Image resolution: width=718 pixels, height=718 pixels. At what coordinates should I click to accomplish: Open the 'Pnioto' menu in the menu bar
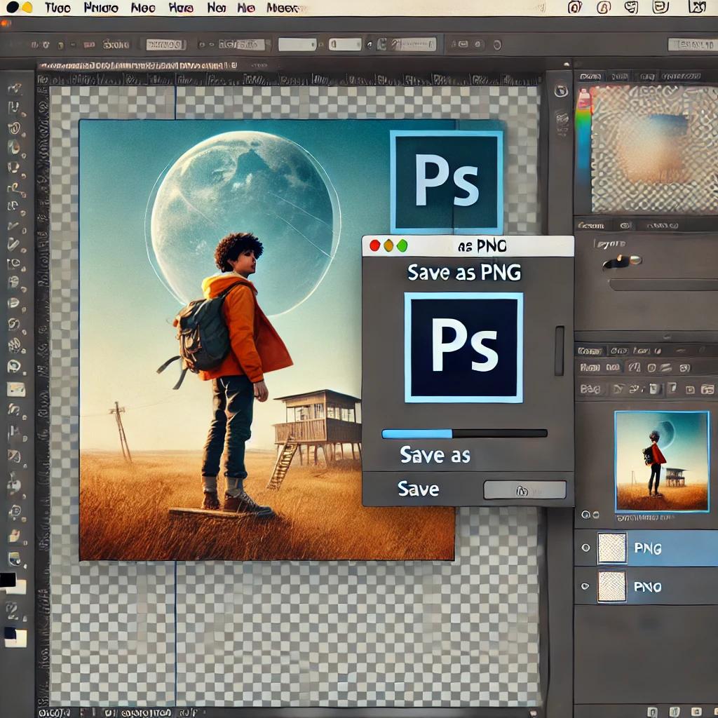point(101,7)
